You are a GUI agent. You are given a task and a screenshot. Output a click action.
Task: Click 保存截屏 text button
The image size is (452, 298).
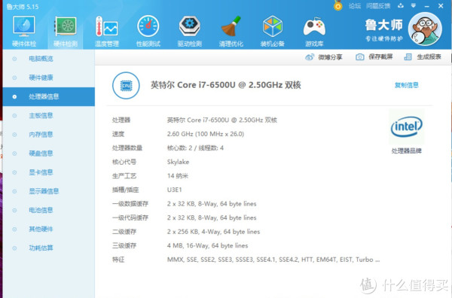pyautogui.click(x=380, y=56)
